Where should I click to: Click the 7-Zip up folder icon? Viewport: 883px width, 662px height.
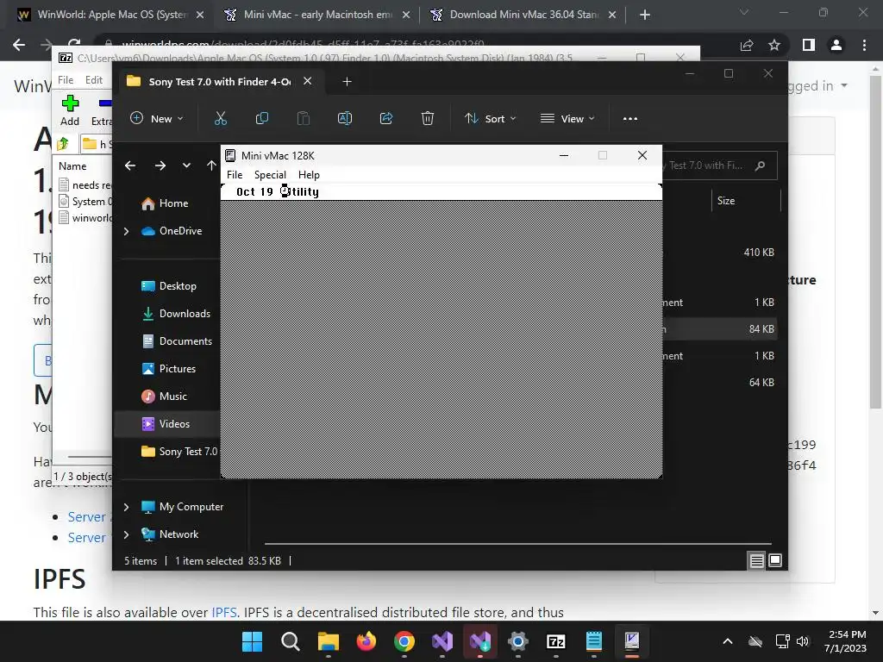tap(63, 144)
